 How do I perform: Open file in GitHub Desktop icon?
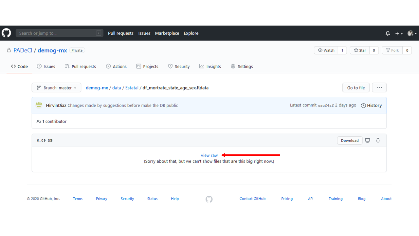point(368,140)
